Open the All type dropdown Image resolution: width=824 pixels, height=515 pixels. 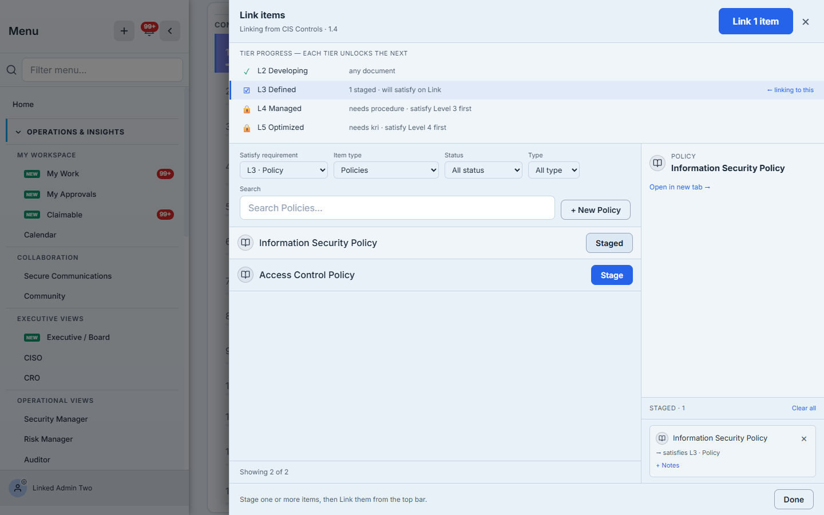point(554,170)
